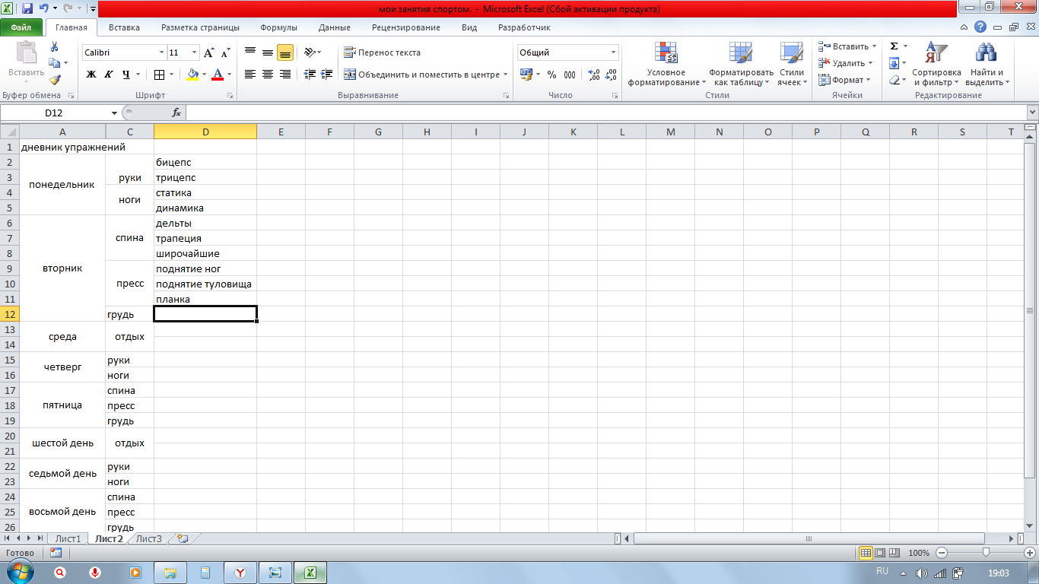Open the Calibri font name dropdown

161,52
